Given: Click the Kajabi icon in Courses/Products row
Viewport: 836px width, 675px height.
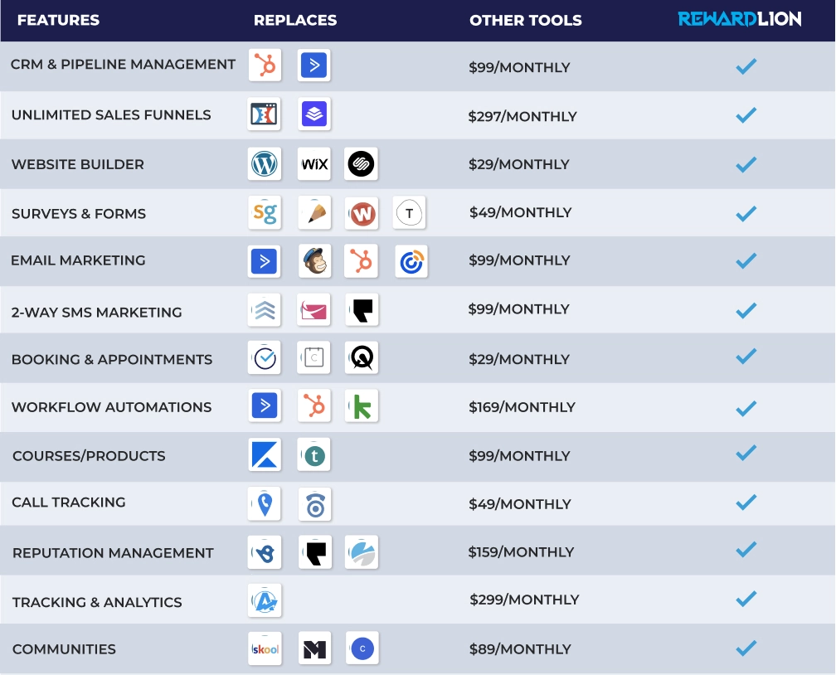Looking at the screenshot, I should pos(265,455).
